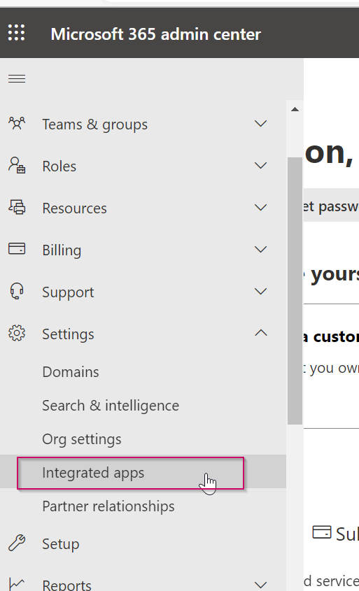This screenshot has height=591, width=359.
Task: Click the Support headset icon
Action: click(x=17, y=292)
